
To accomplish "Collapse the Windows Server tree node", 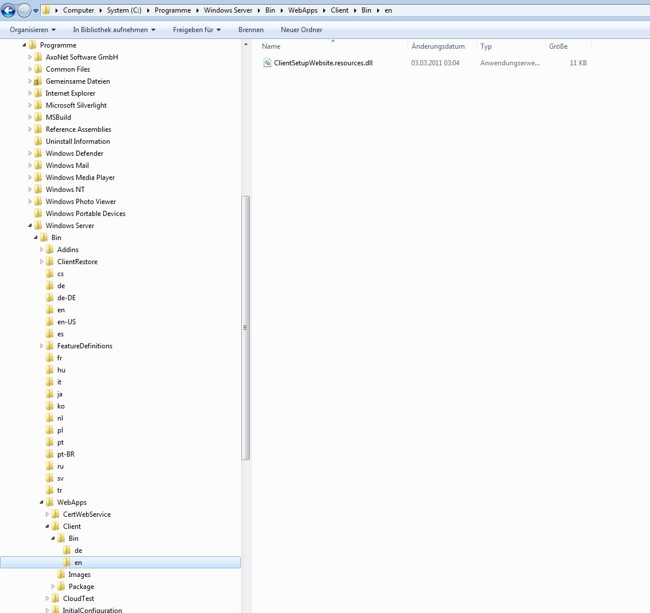I will click(30, 226).
